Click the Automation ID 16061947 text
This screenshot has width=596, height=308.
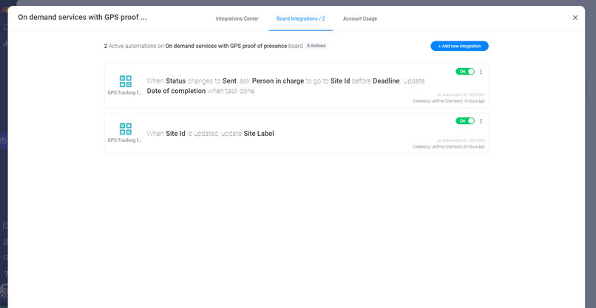click(461, 95)
